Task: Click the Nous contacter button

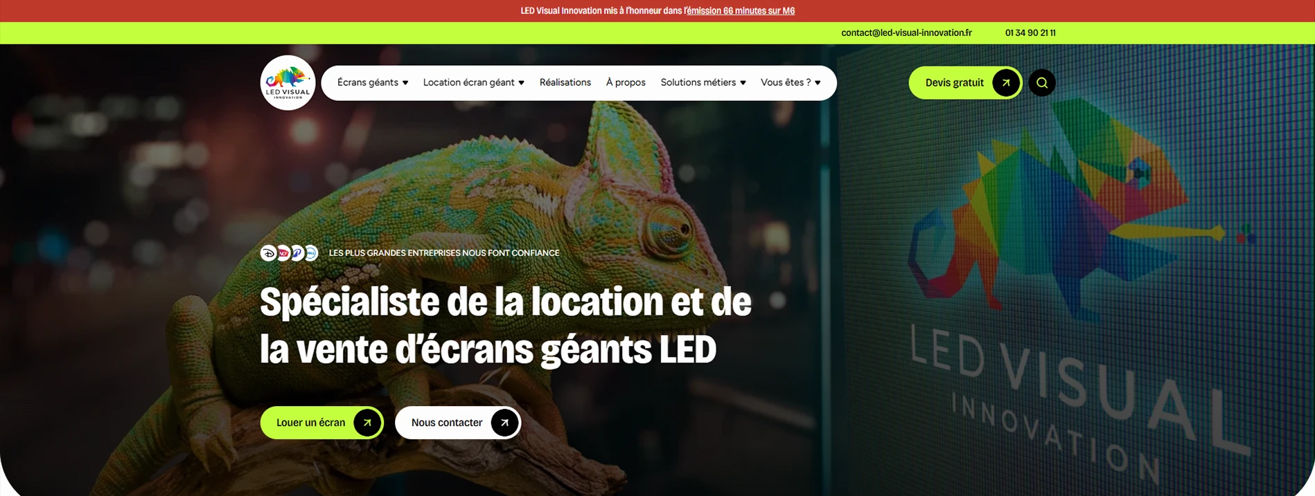Action: [458, 423]
